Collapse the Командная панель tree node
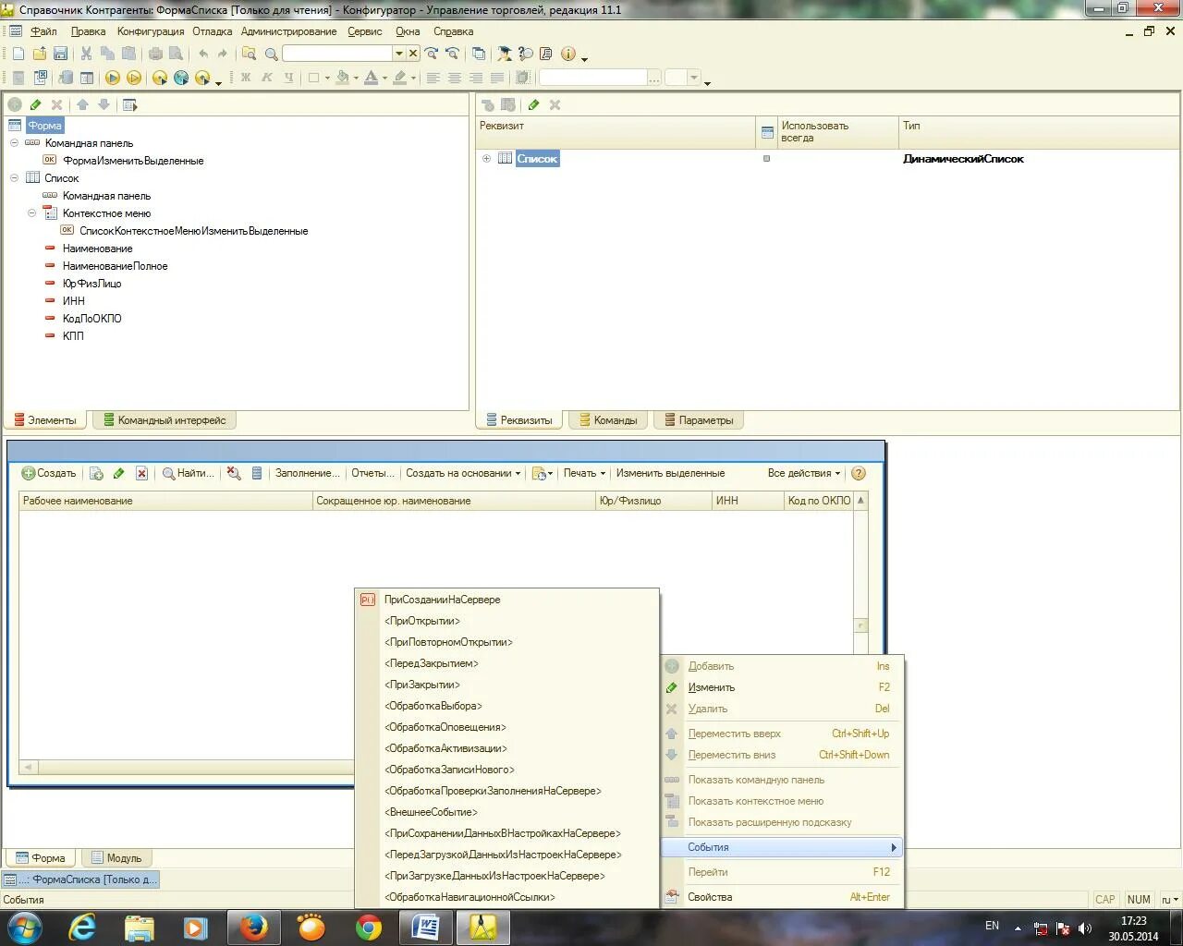This screenshot has height=946, width=1183. click(x=14, y=143)
